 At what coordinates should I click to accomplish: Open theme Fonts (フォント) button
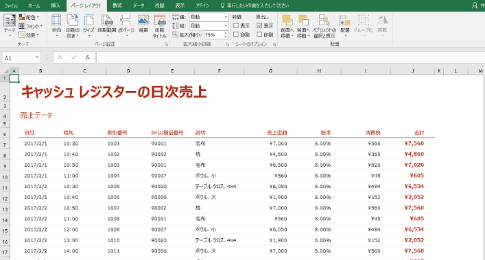(31, 26)
